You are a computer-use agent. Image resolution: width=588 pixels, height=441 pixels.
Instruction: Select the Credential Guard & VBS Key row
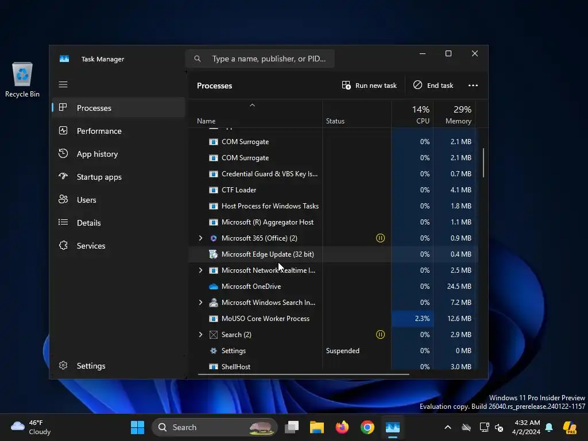(333, 174)
